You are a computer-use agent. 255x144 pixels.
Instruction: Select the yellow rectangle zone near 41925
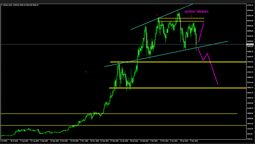pyautogui.click(x=178, y=62)
